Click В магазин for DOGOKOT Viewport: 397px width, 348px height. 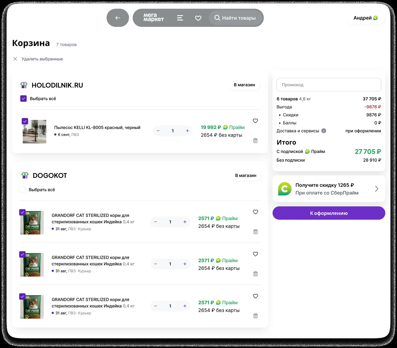(246, 176)
